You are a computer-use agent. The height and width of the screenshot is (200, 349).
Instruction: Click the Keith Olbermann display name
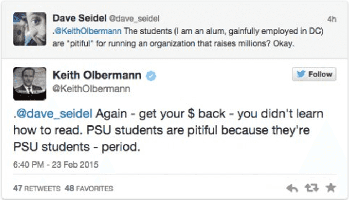(97, 75)
